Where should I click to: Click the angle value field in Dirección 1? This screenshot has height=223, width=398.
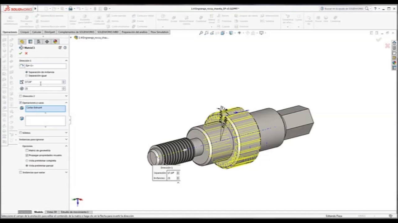coord(43,82)
